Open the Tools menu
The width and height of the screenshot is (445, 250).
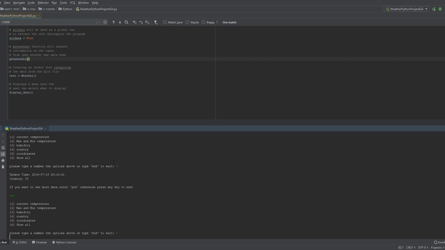(x=63, y=3)
